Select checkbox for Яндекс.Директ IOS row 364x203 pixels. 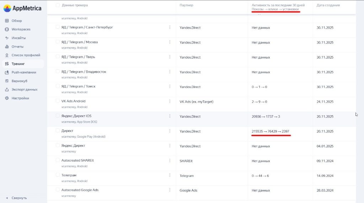(x=58, y=116)
